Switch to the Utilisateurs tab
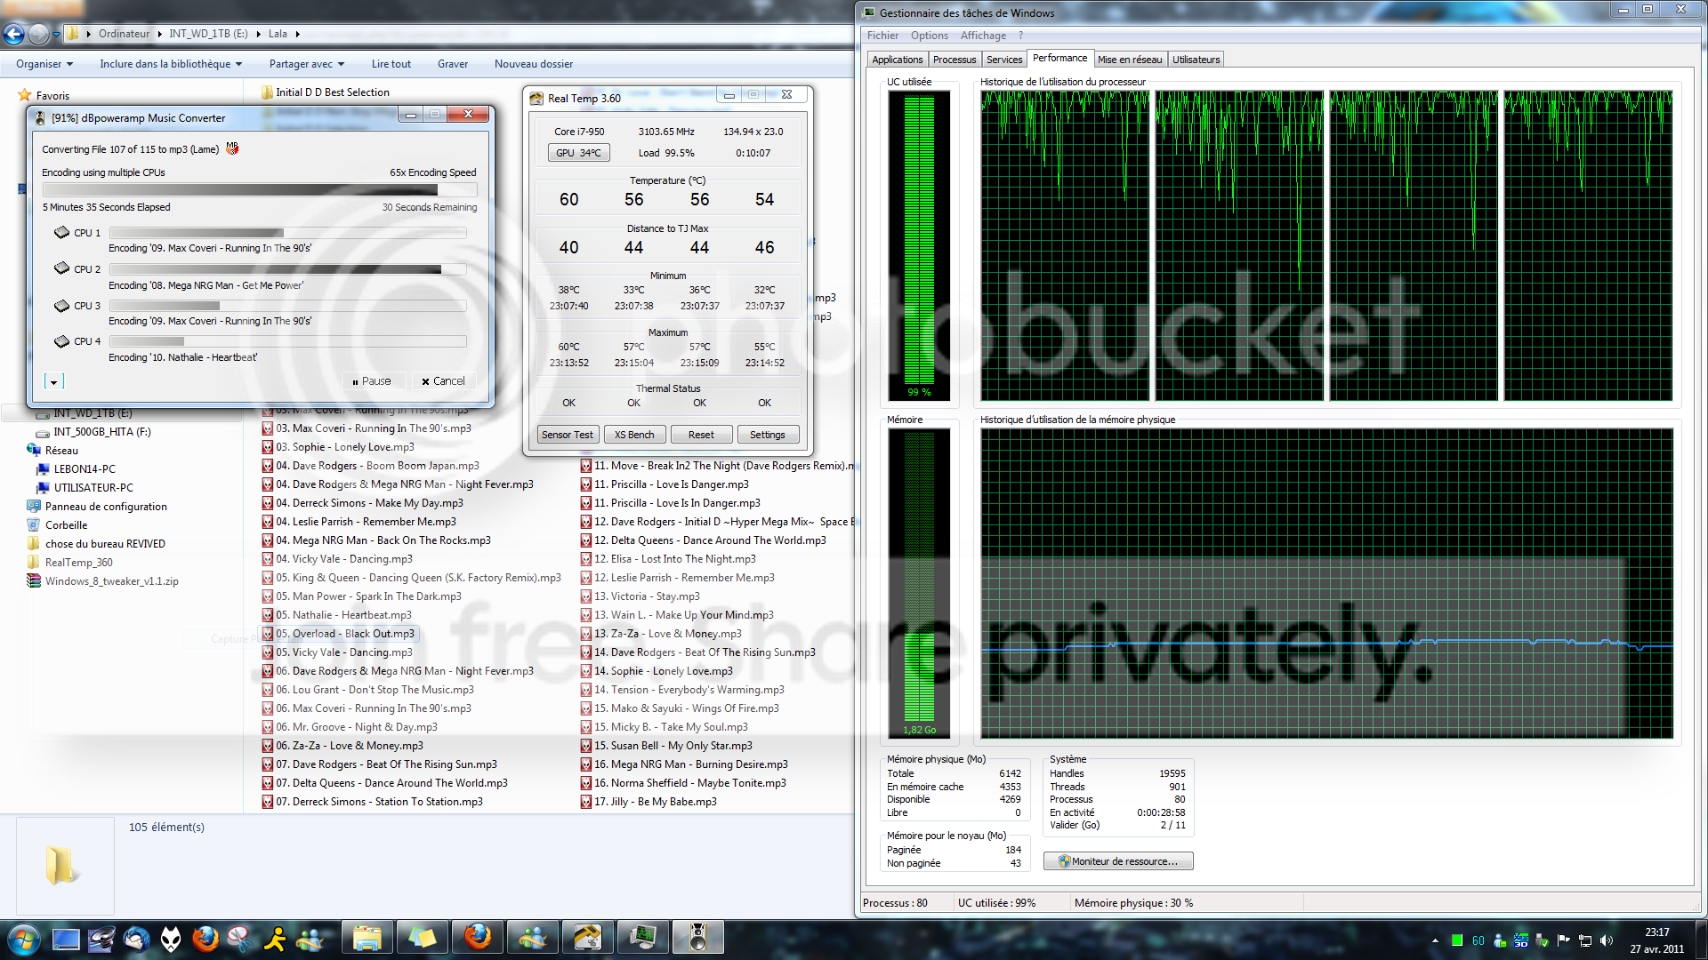The height and width of the screenshot is (960, 1708). 1196,60
